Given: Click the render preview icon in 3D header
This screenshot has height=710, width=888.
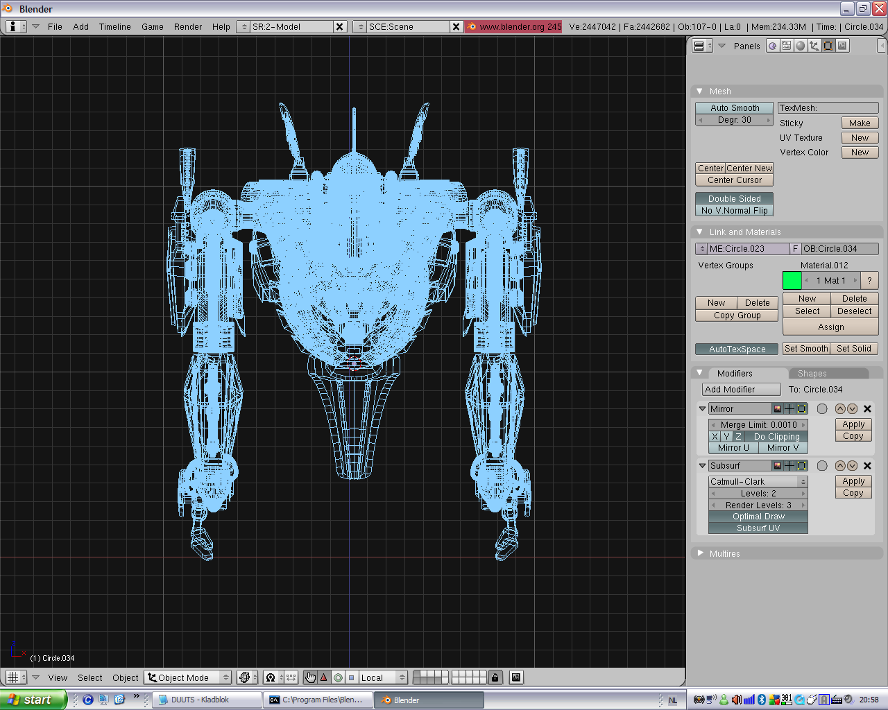Looking at the screenshot, I should [516, 677].
